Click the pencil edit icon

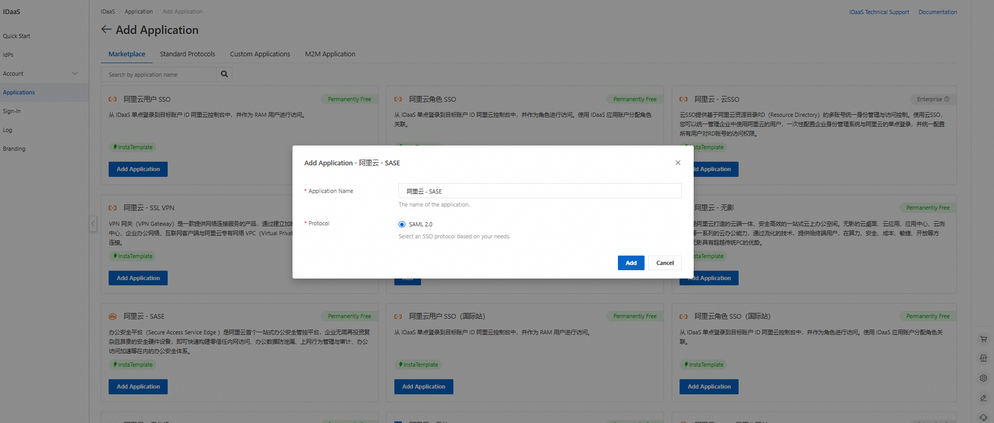coord(984,398)
